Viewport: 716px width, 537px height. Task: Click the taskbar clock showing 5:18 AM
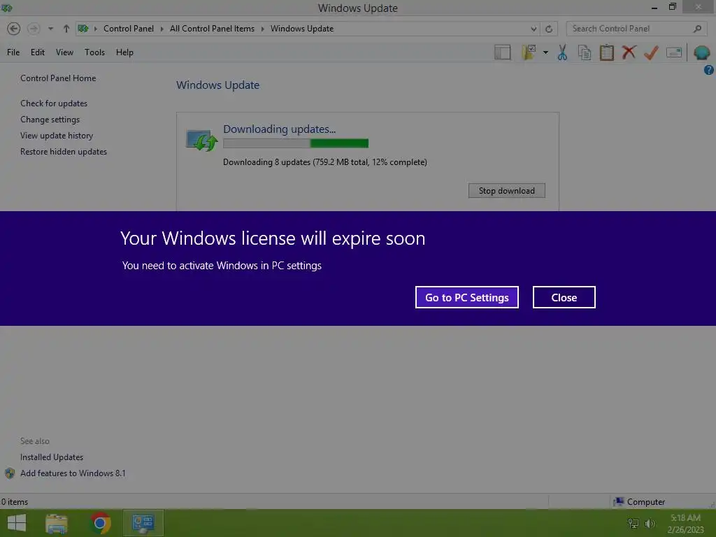pyautogui.click(x=685, y=523)
